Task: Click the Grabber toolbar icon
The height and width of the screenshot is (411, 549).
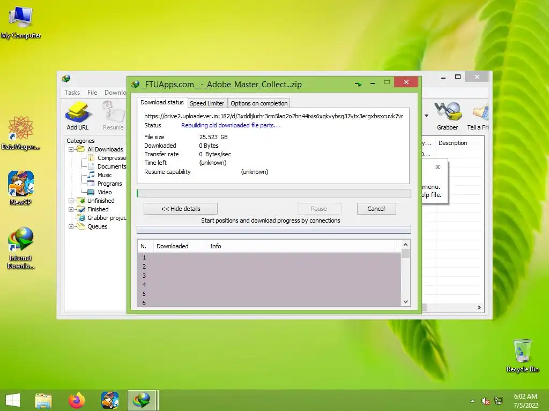Action: point(448,116)
